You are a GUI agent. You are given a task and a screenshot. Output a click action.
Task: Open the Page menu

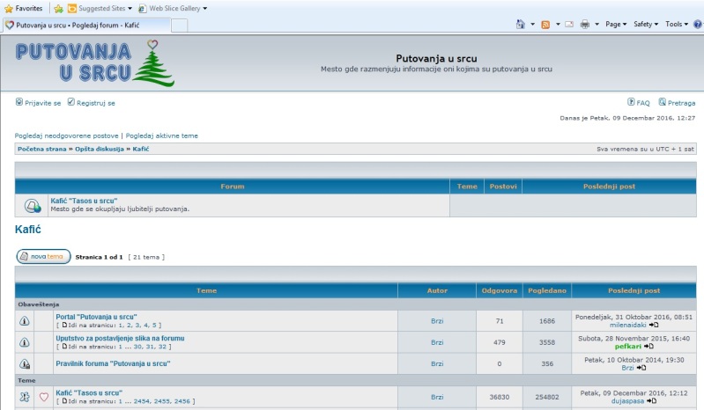tap(616, 25)
